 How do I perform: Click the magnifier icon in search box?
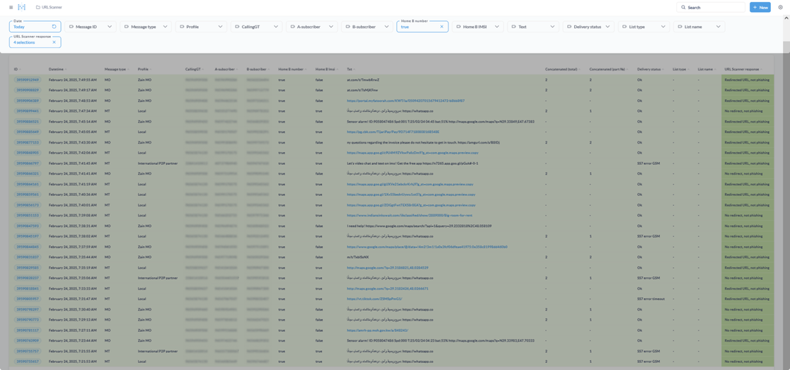(x=683, y=7)
